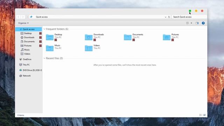Refresh the Quick access view
Viewport: 224px width, 126px height.
tap(169, 17)
